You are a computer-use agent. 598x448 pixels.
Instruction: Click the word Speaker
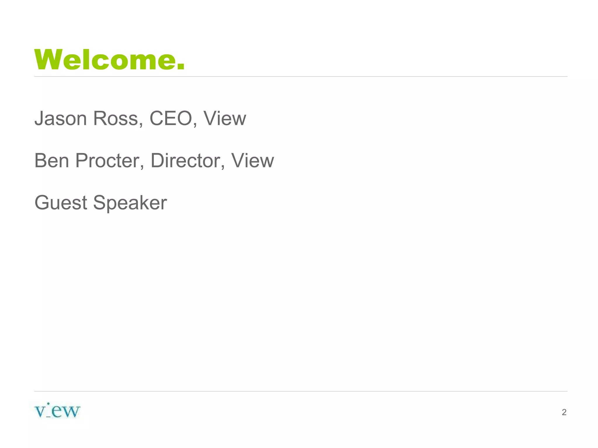pos(130,203)
